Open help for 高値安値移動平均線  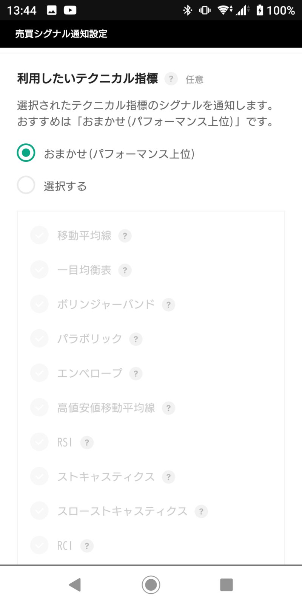pyautogui.click(x=168, y=408)
